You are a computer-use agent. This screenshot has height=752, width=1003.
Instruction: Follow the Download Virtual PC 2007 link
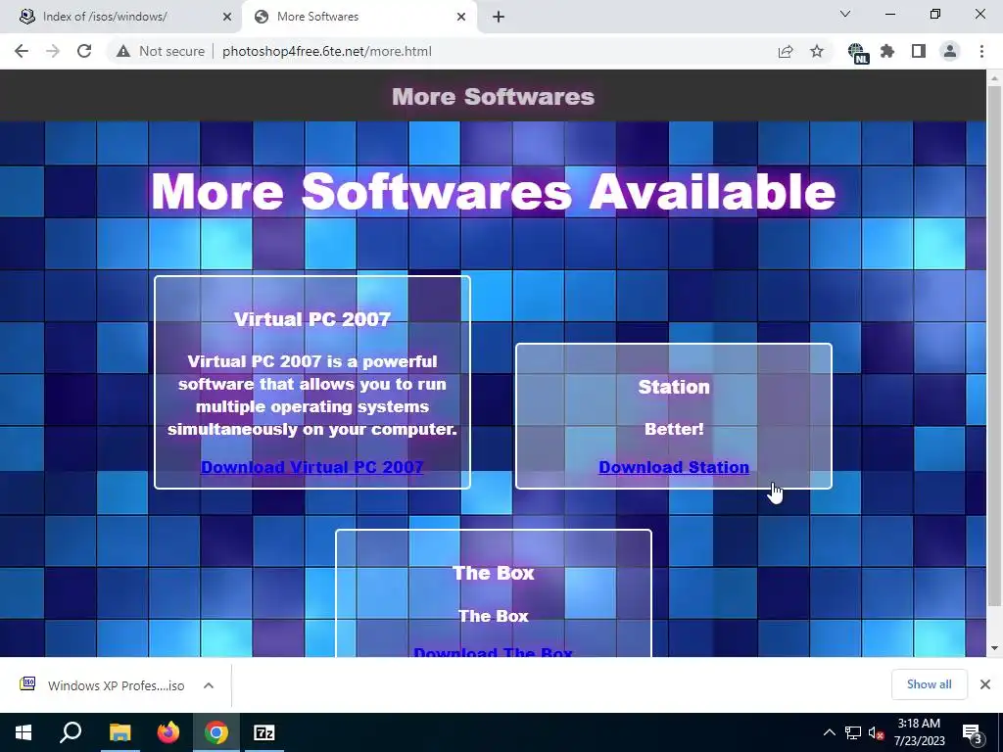(x=312, y=467)
